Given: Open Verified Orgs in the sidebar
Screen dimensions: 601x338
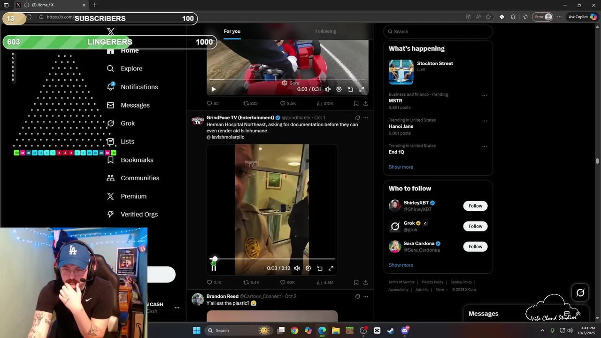Looking at the screenshot, I should tap(132, 215).
